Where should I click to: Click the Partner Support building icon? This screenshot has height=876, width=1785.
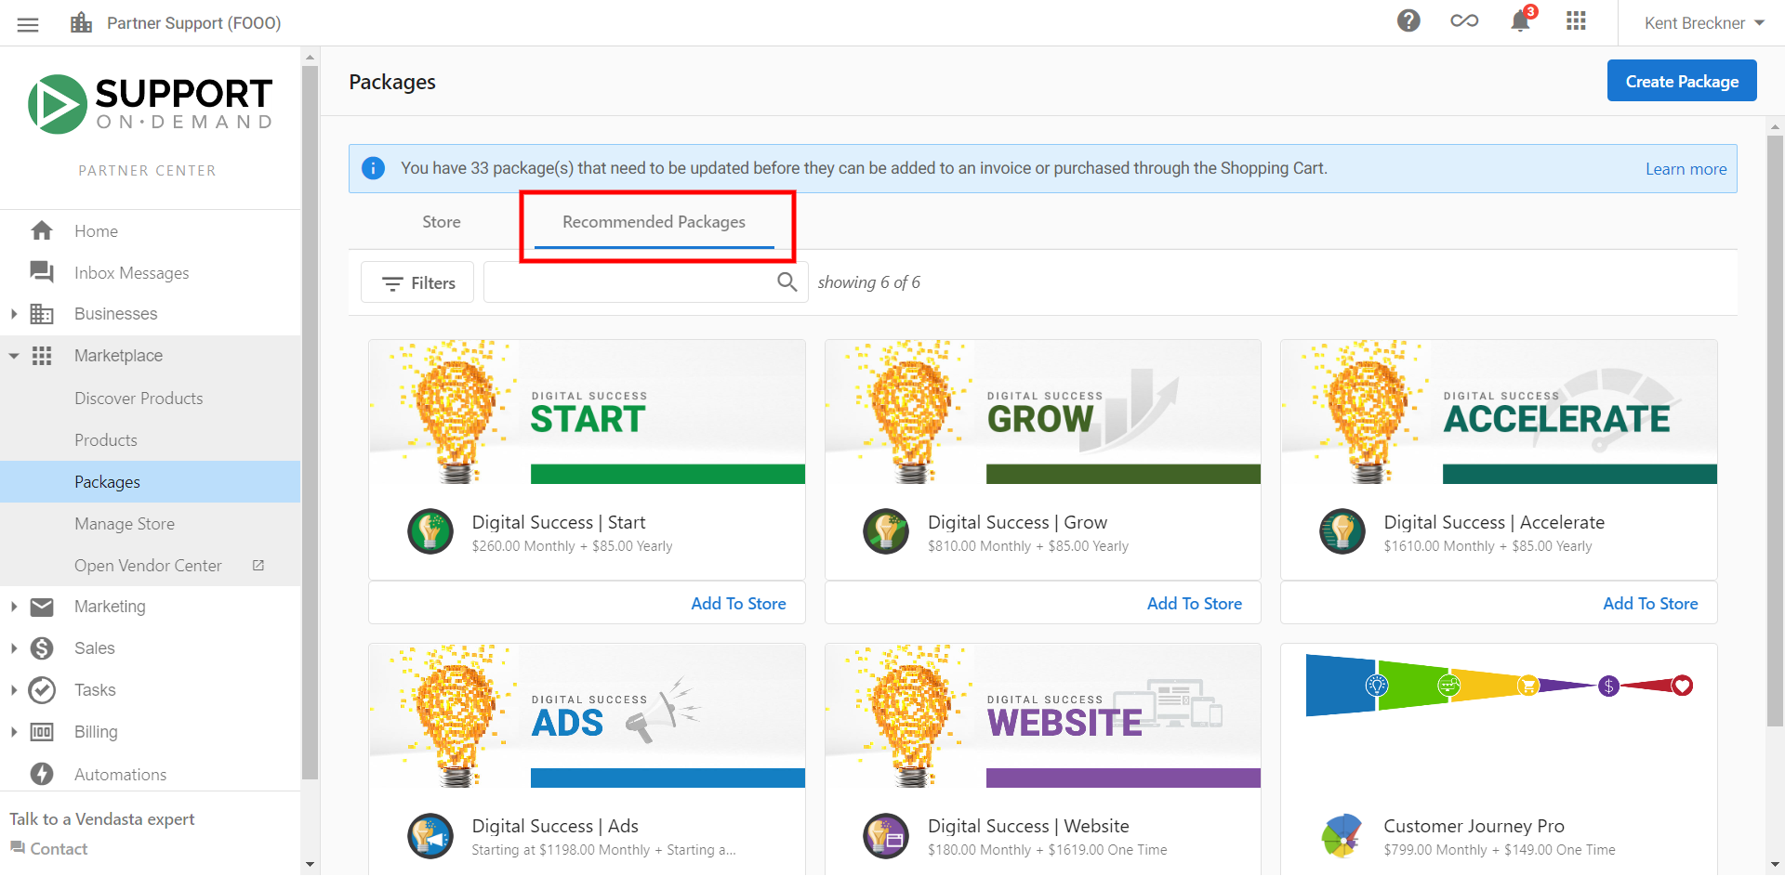pos(82,22)
